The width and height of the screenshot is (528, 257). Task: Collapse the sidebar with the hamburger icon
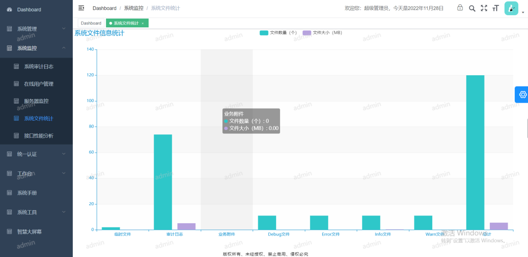coord(81,8)
